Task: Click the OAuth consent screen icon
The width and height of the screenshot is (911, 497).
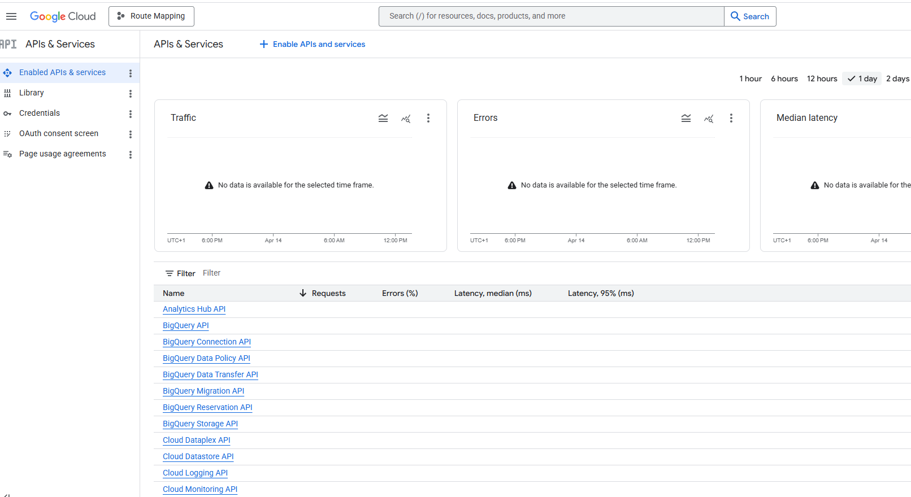Action: click(x=7, y=134)
